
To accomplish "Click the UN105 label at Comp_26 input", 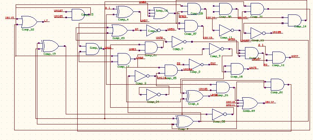I will (203, 89).
